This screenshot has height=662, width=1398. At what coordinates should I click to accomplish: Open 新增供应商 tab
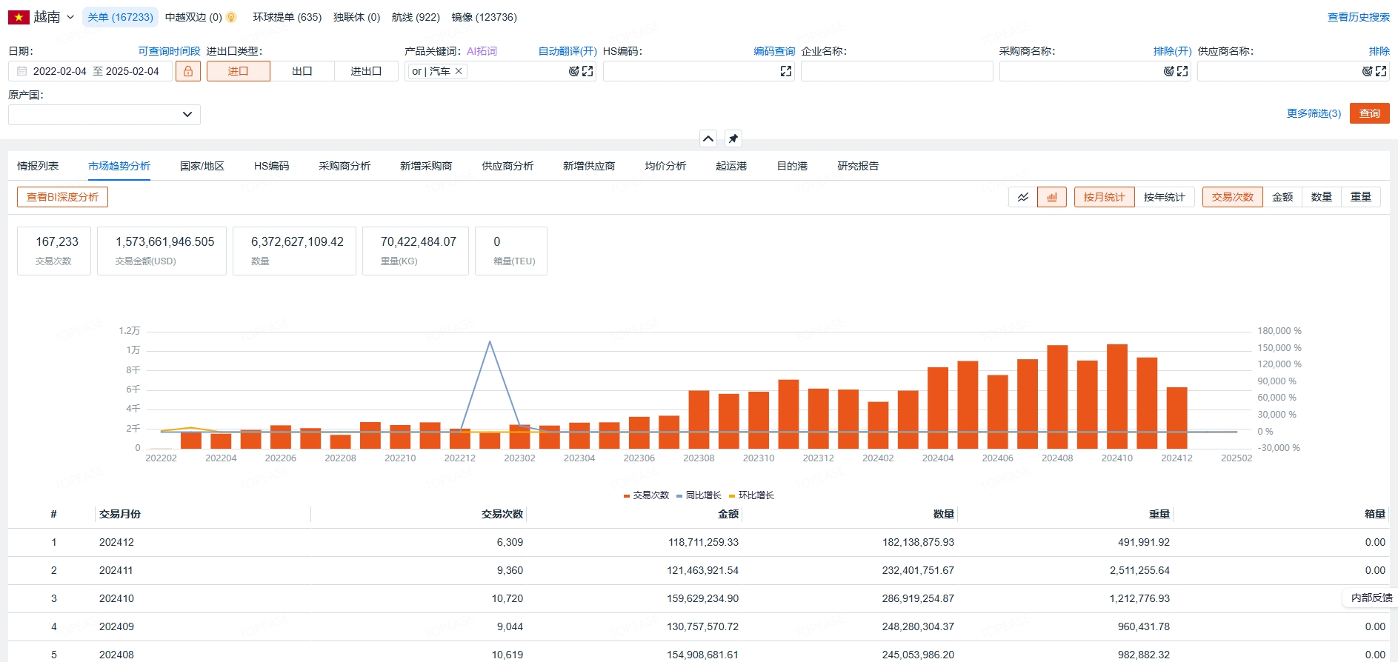point(589,166)
